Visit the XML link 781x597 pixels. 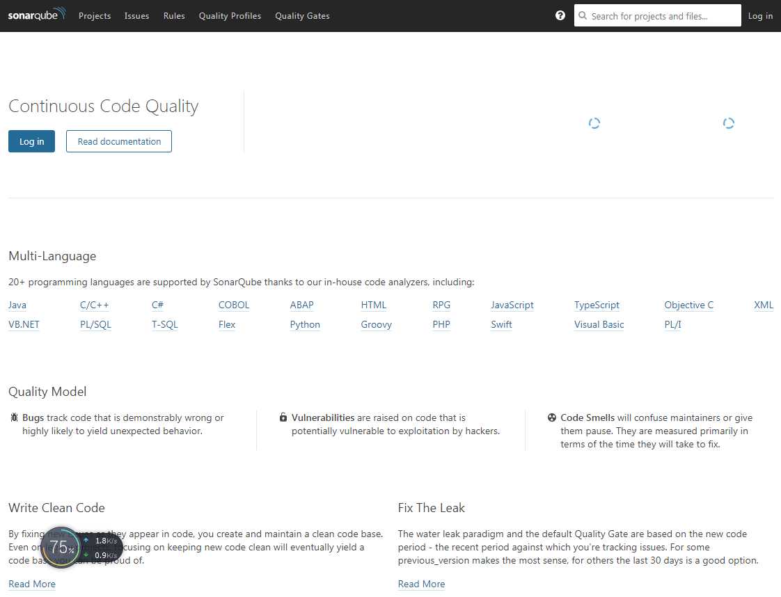point(764,305)
